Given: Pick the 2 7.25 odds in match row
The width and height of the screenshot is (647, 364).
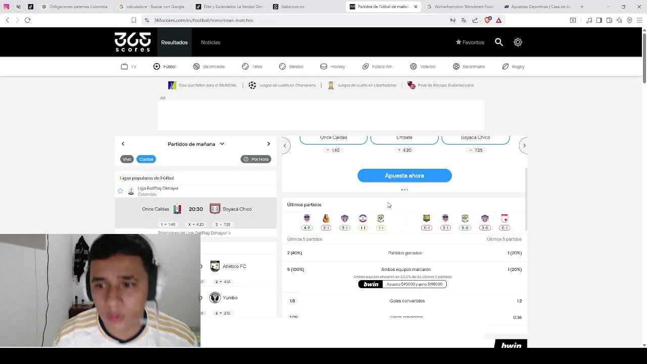Looking at the screenshot, I should point(223,224).
